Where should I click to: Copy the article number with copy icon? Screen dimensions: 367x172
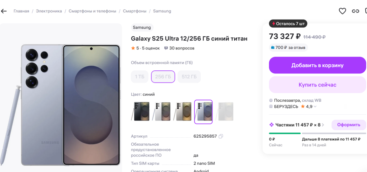pyautogui.click(x=221, y=136)
